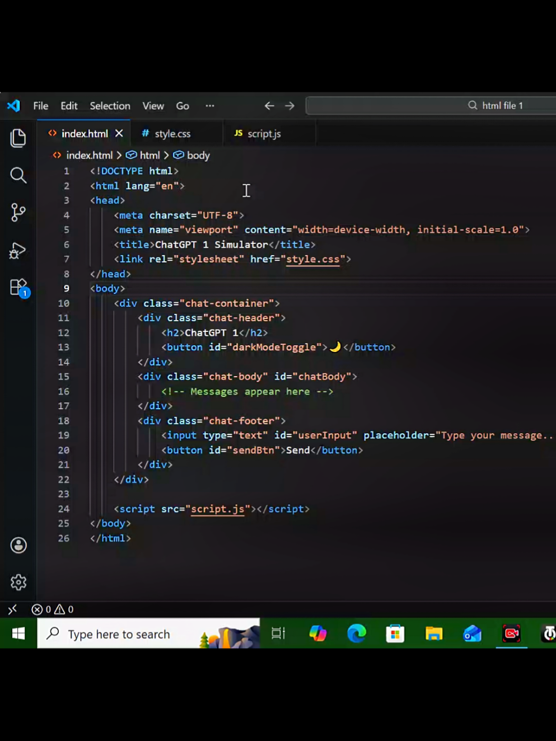This screenshot has height=741, width=556.
Task: Close the index.html tab
Action: [x=119, y=133]
